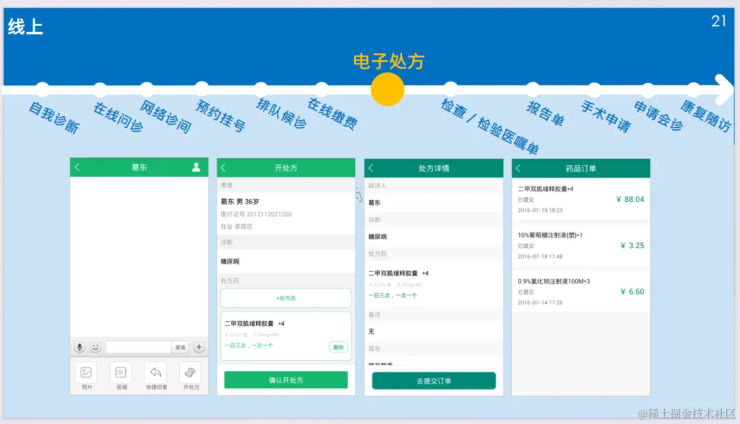The width and height of the screenshot is (740, 424).
Task: Click the 糖尿病 diagnosis field in 开处方
Action: [286, 261]
